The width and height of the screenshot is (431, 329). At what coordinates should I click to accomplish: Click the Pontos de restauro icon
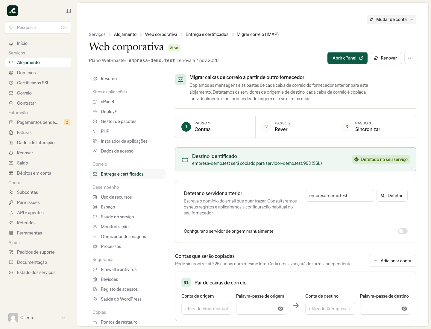click(95, 322)
